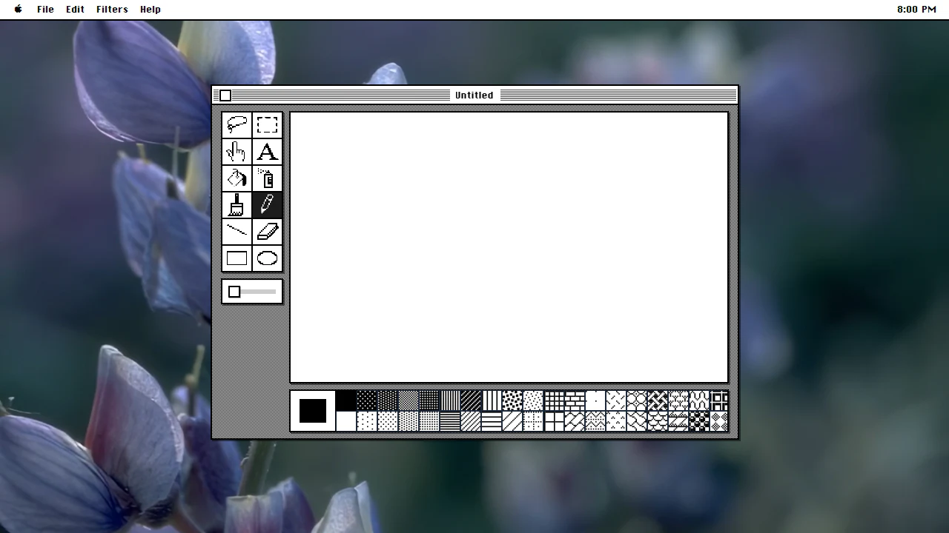
Task: Choose the Rectangle shape tool
Action: click(x=237, y=258)
